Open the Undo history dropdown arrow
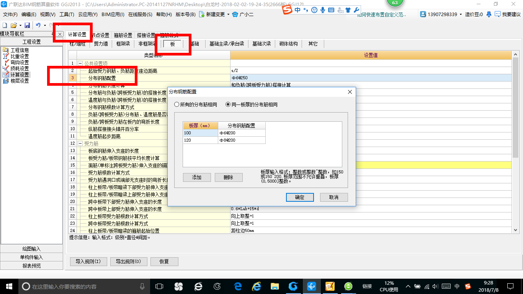The image size is (523, 294). (x=45, y=25)
